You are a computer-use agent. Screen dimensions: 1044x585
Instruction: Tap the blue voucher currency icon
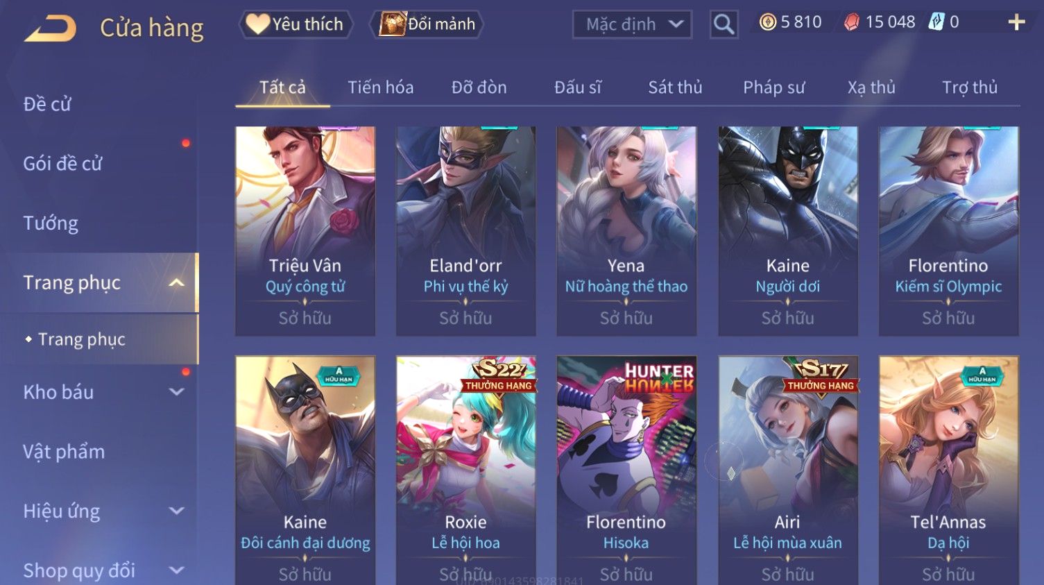(x=936, y=22)
